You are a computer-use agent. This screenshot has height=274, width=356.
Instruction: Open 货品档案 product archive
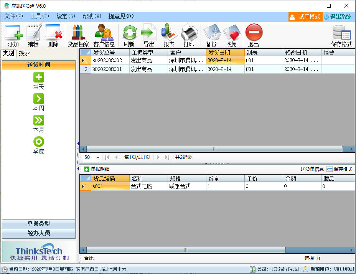pyautogui.click(x=78, y=35)
